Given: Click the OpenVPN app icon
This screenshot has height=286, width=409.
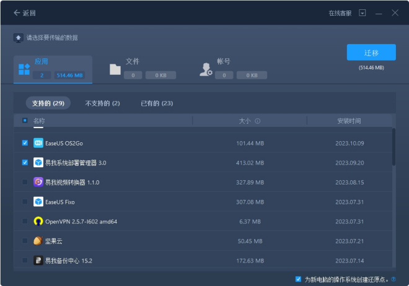Looking at the screenshot, I should click(x=38, y=221).
